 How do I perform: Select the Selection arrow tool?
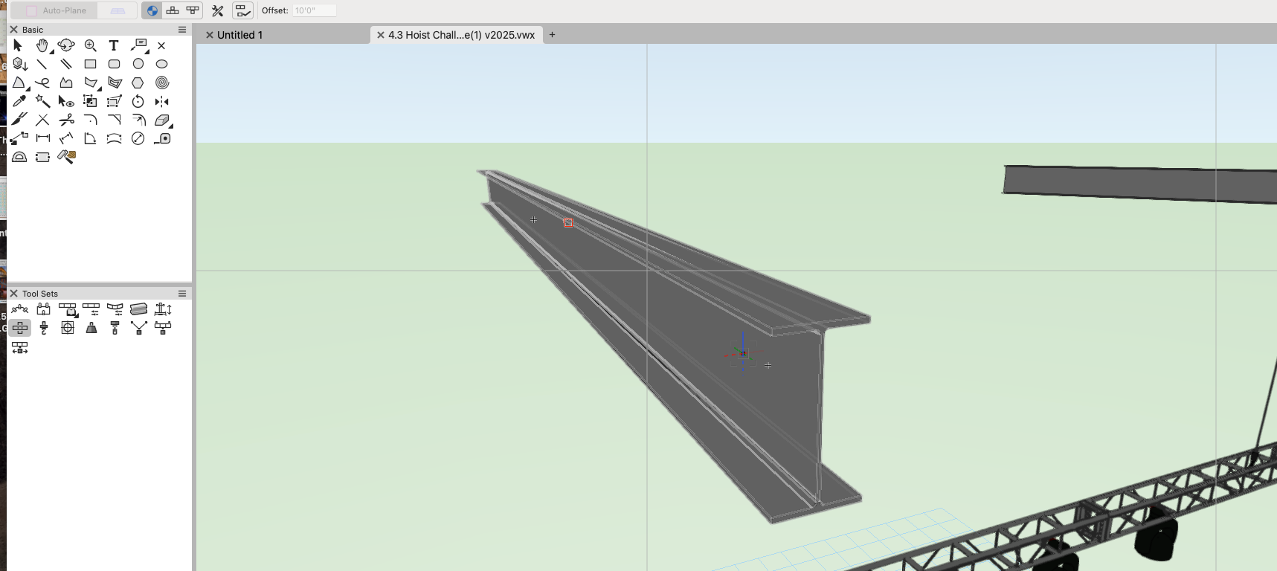pos(18,45)
